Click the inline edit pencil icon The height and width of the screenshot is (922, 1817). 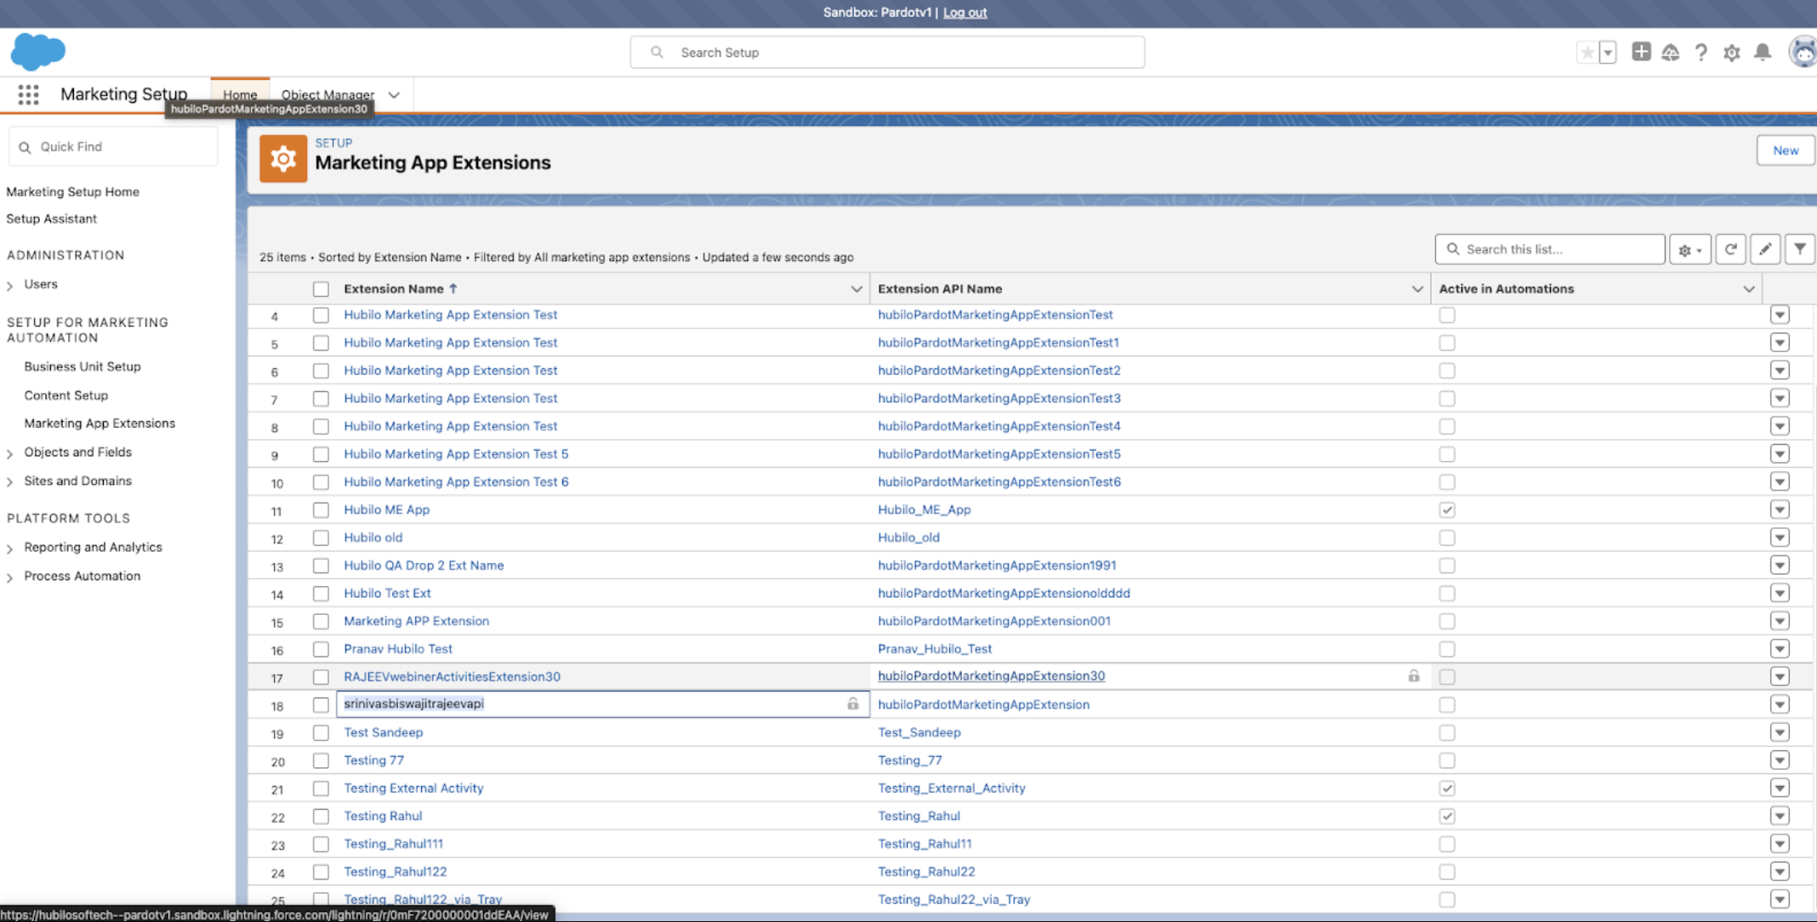click(1765, 249)
